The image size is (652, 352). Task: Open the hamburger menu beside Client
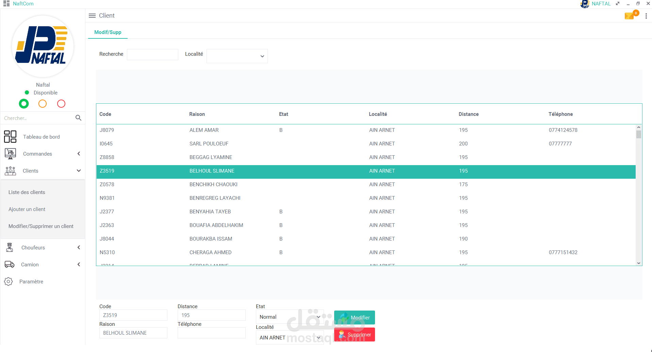point(92,16)
